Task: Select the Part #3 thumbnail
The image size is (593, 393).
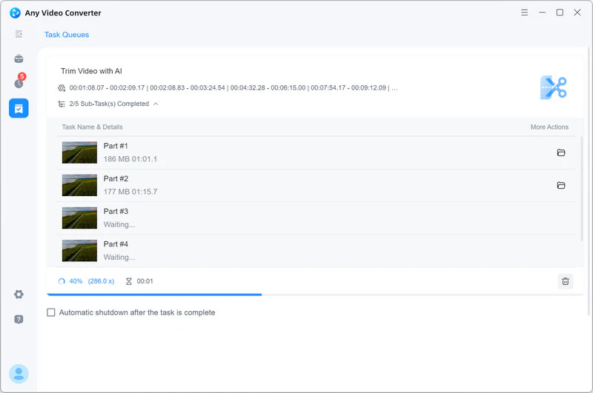Action: pyautogui.click(x=79, y=218)
